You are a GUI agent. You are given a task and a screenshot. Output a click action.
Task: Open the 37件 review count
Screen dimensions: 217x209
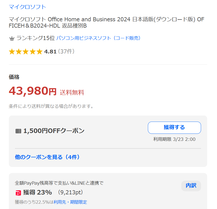pos(66,51)
